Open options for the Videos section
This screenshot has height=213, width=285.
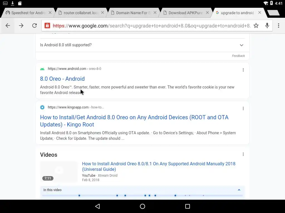[243, 154]
